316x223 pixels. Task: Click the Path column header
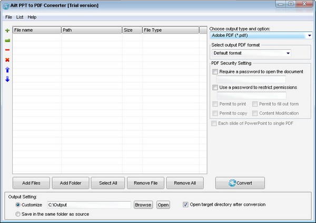tap(92, 30)
